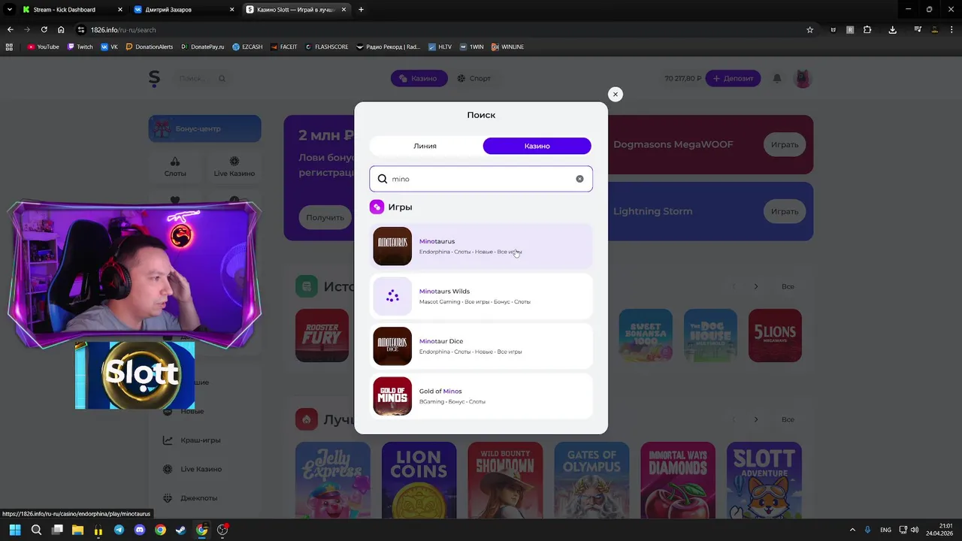The width and height of the screenshot is (962, 541).
Task: Click the Minotaur Dice thumbnail
Action: coord(392,346)
